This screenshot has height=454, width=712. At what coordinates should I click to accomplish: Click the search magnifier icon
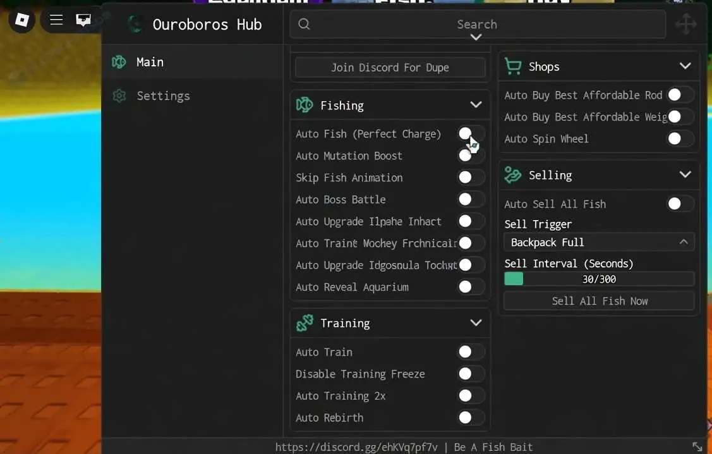pos(305,24)
